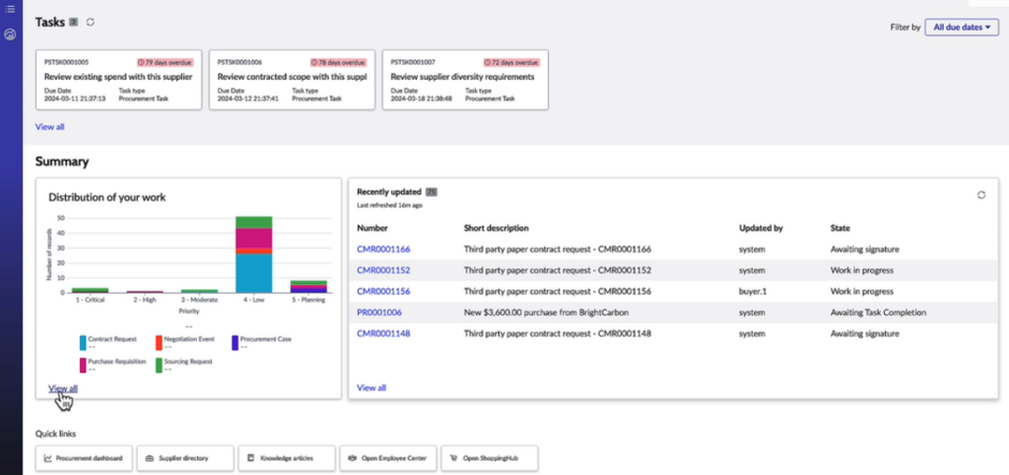Click View all under Recently updated
Image resolution: width=1009 pixels, height=475 pixels.
(x=371, y=387)
